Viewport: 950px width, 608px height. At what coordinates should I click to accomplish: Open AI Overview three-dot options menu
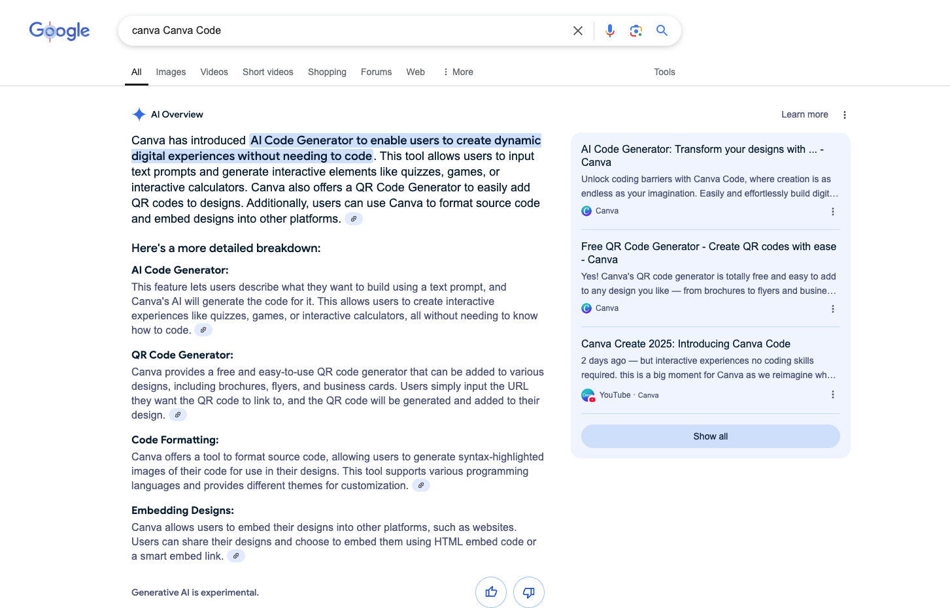tap(845, 115)
